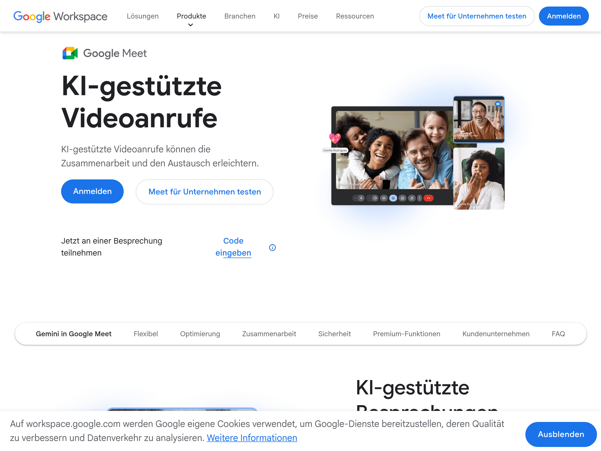Screen dimensions: 601x451
Task: Jump to the Flexibel section tab
Action: (x=146, y=333)
